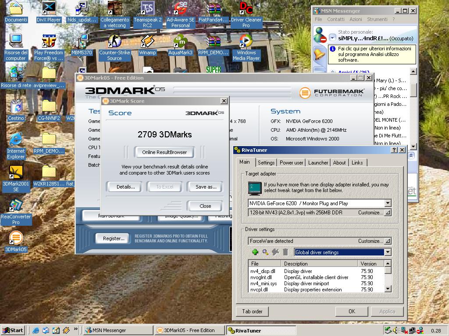Click the grayed plug/edit icon in RivaTuner

(275, 252)
